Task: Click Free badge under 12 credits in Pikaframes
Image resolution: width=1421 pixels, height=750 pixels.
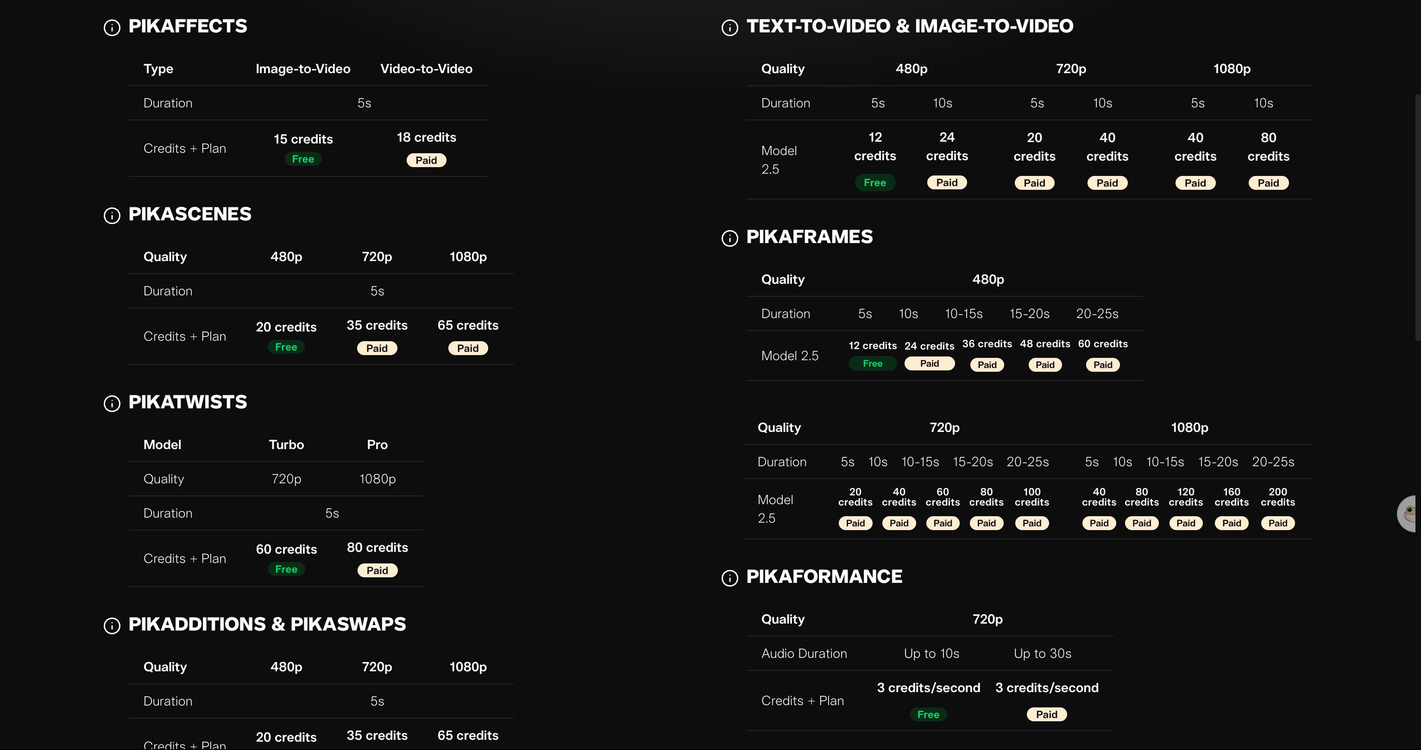Action: point(873,363)
